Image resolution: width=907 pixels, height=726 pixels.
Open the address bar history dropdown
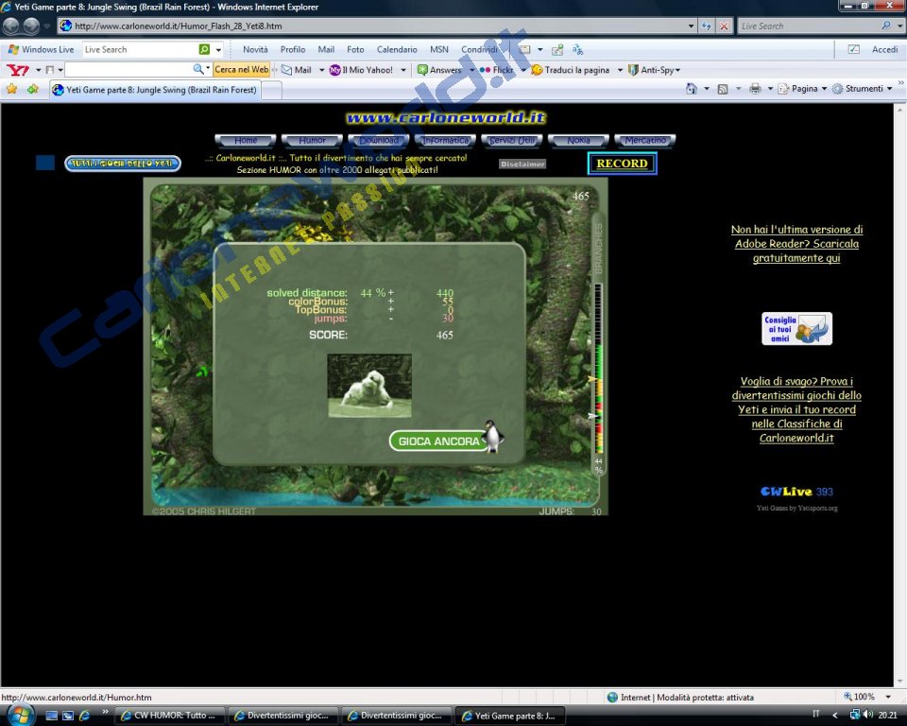(x=691, y=26)
